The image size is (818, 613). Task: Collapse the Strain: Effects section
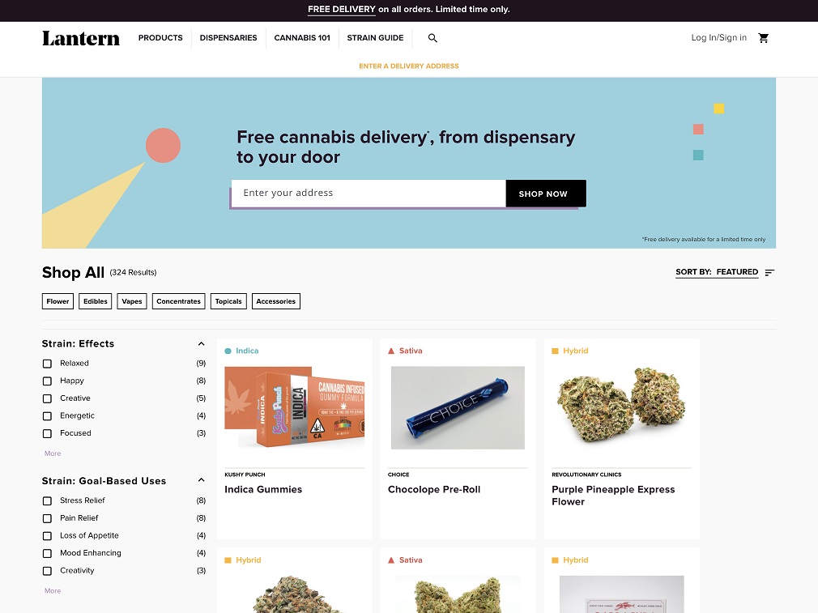tap(202, 344)
